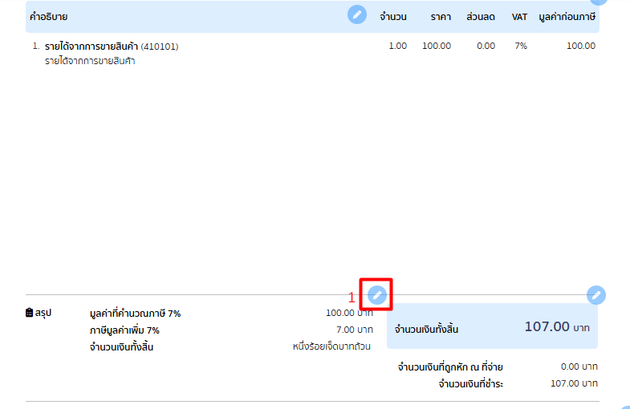This screenshot has width=630, height=409.
Task: Click the ภาษีมูลค่าเพิ่ม 7% label
Action: pyautogui.click(x=124, y=330)
